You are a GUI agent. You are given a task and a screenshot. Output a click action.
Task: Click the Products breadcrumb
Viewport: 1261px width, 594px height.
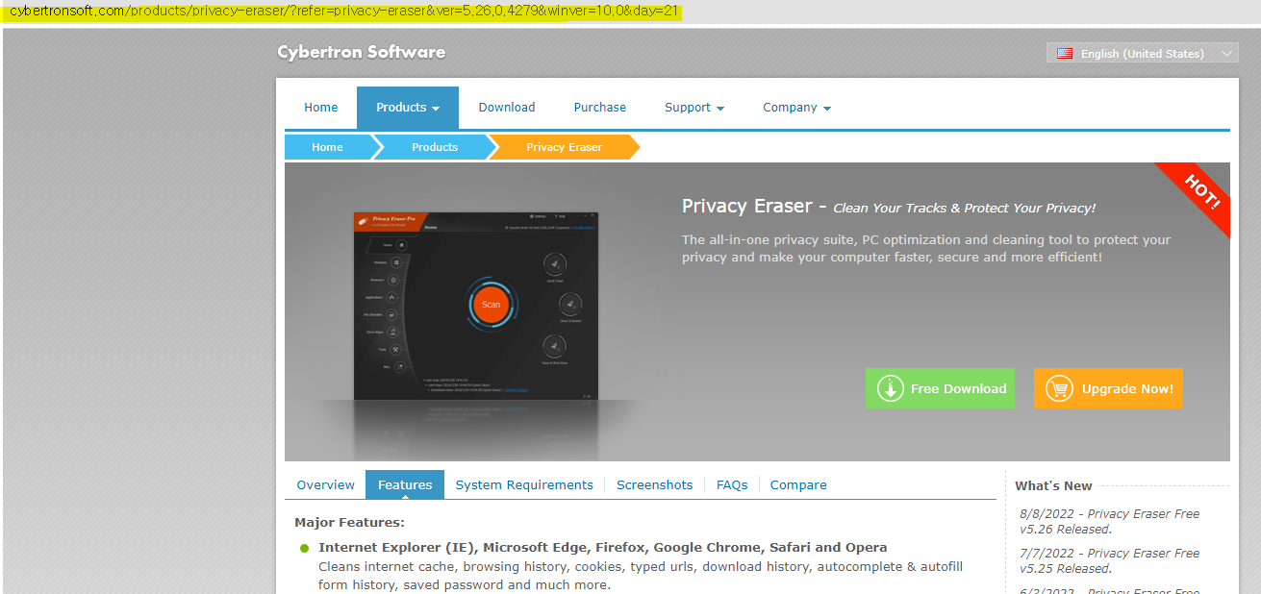[435, 147]
